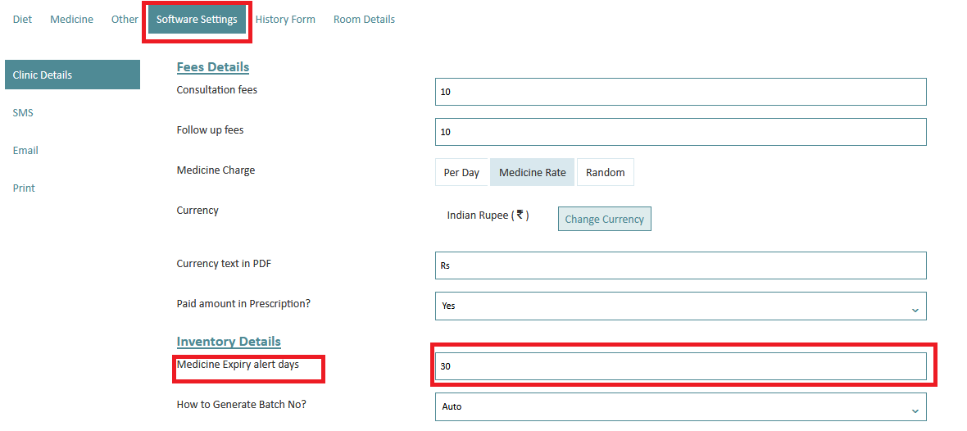The height and width of the screenshot is (431, 967).
Task: Open the Other tab
Action: pyautogui.click(x=125, y=19)
